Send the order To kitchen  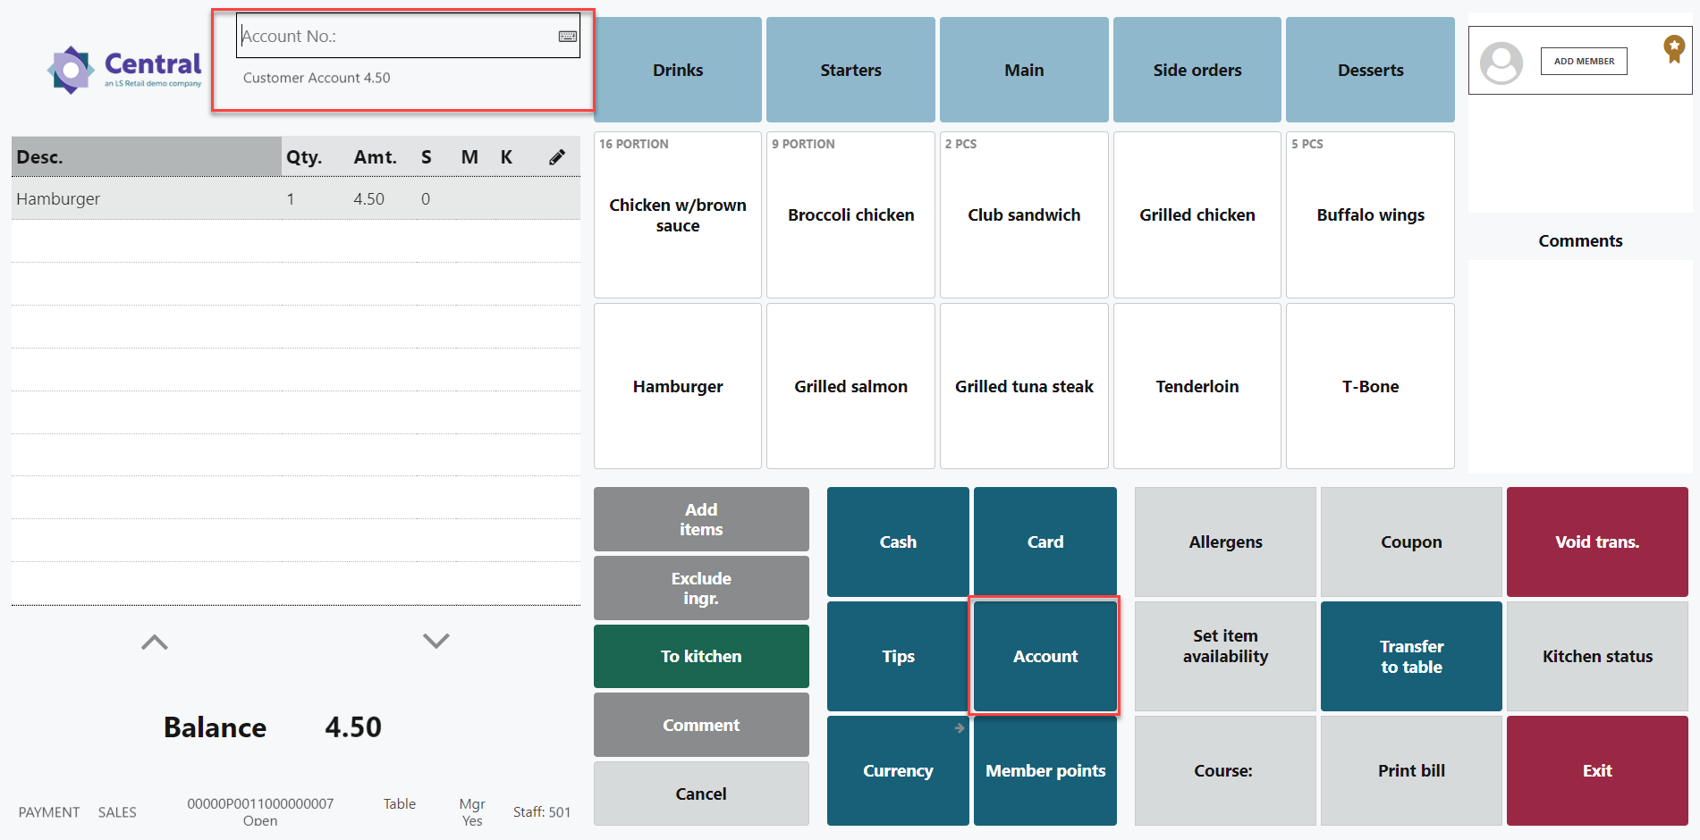click(700, 656)
